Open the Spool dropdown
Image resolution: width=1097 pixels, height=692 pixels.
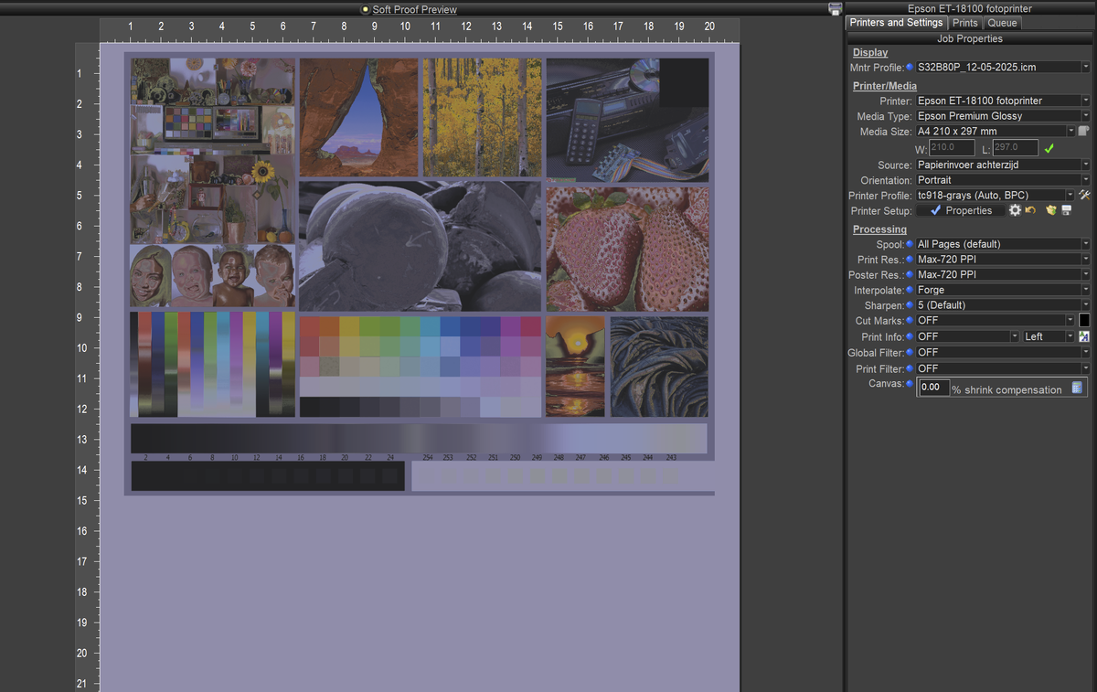1003,244
